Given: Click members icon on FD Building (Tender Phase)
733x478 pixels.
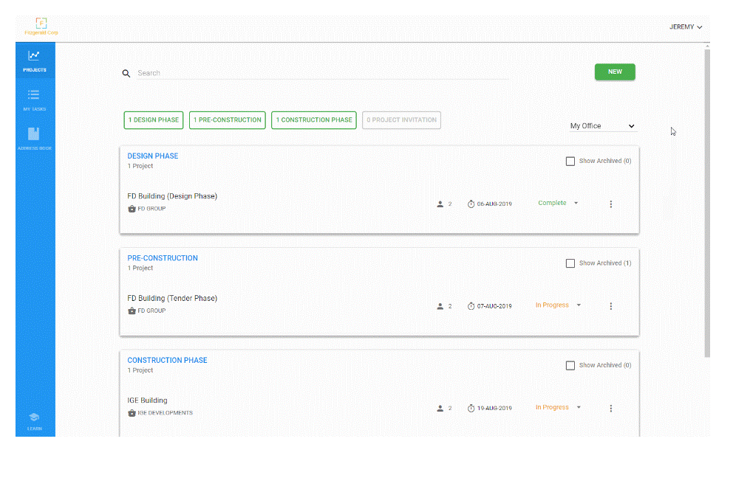Looking at the screenshot, I should (x=440, y=306).
